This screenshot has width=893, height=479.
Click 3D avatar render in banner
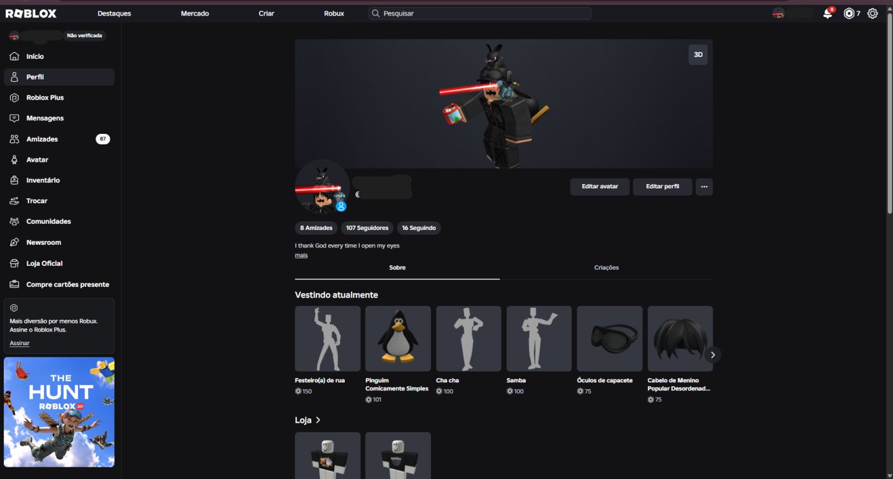click(x=496, y=105)
